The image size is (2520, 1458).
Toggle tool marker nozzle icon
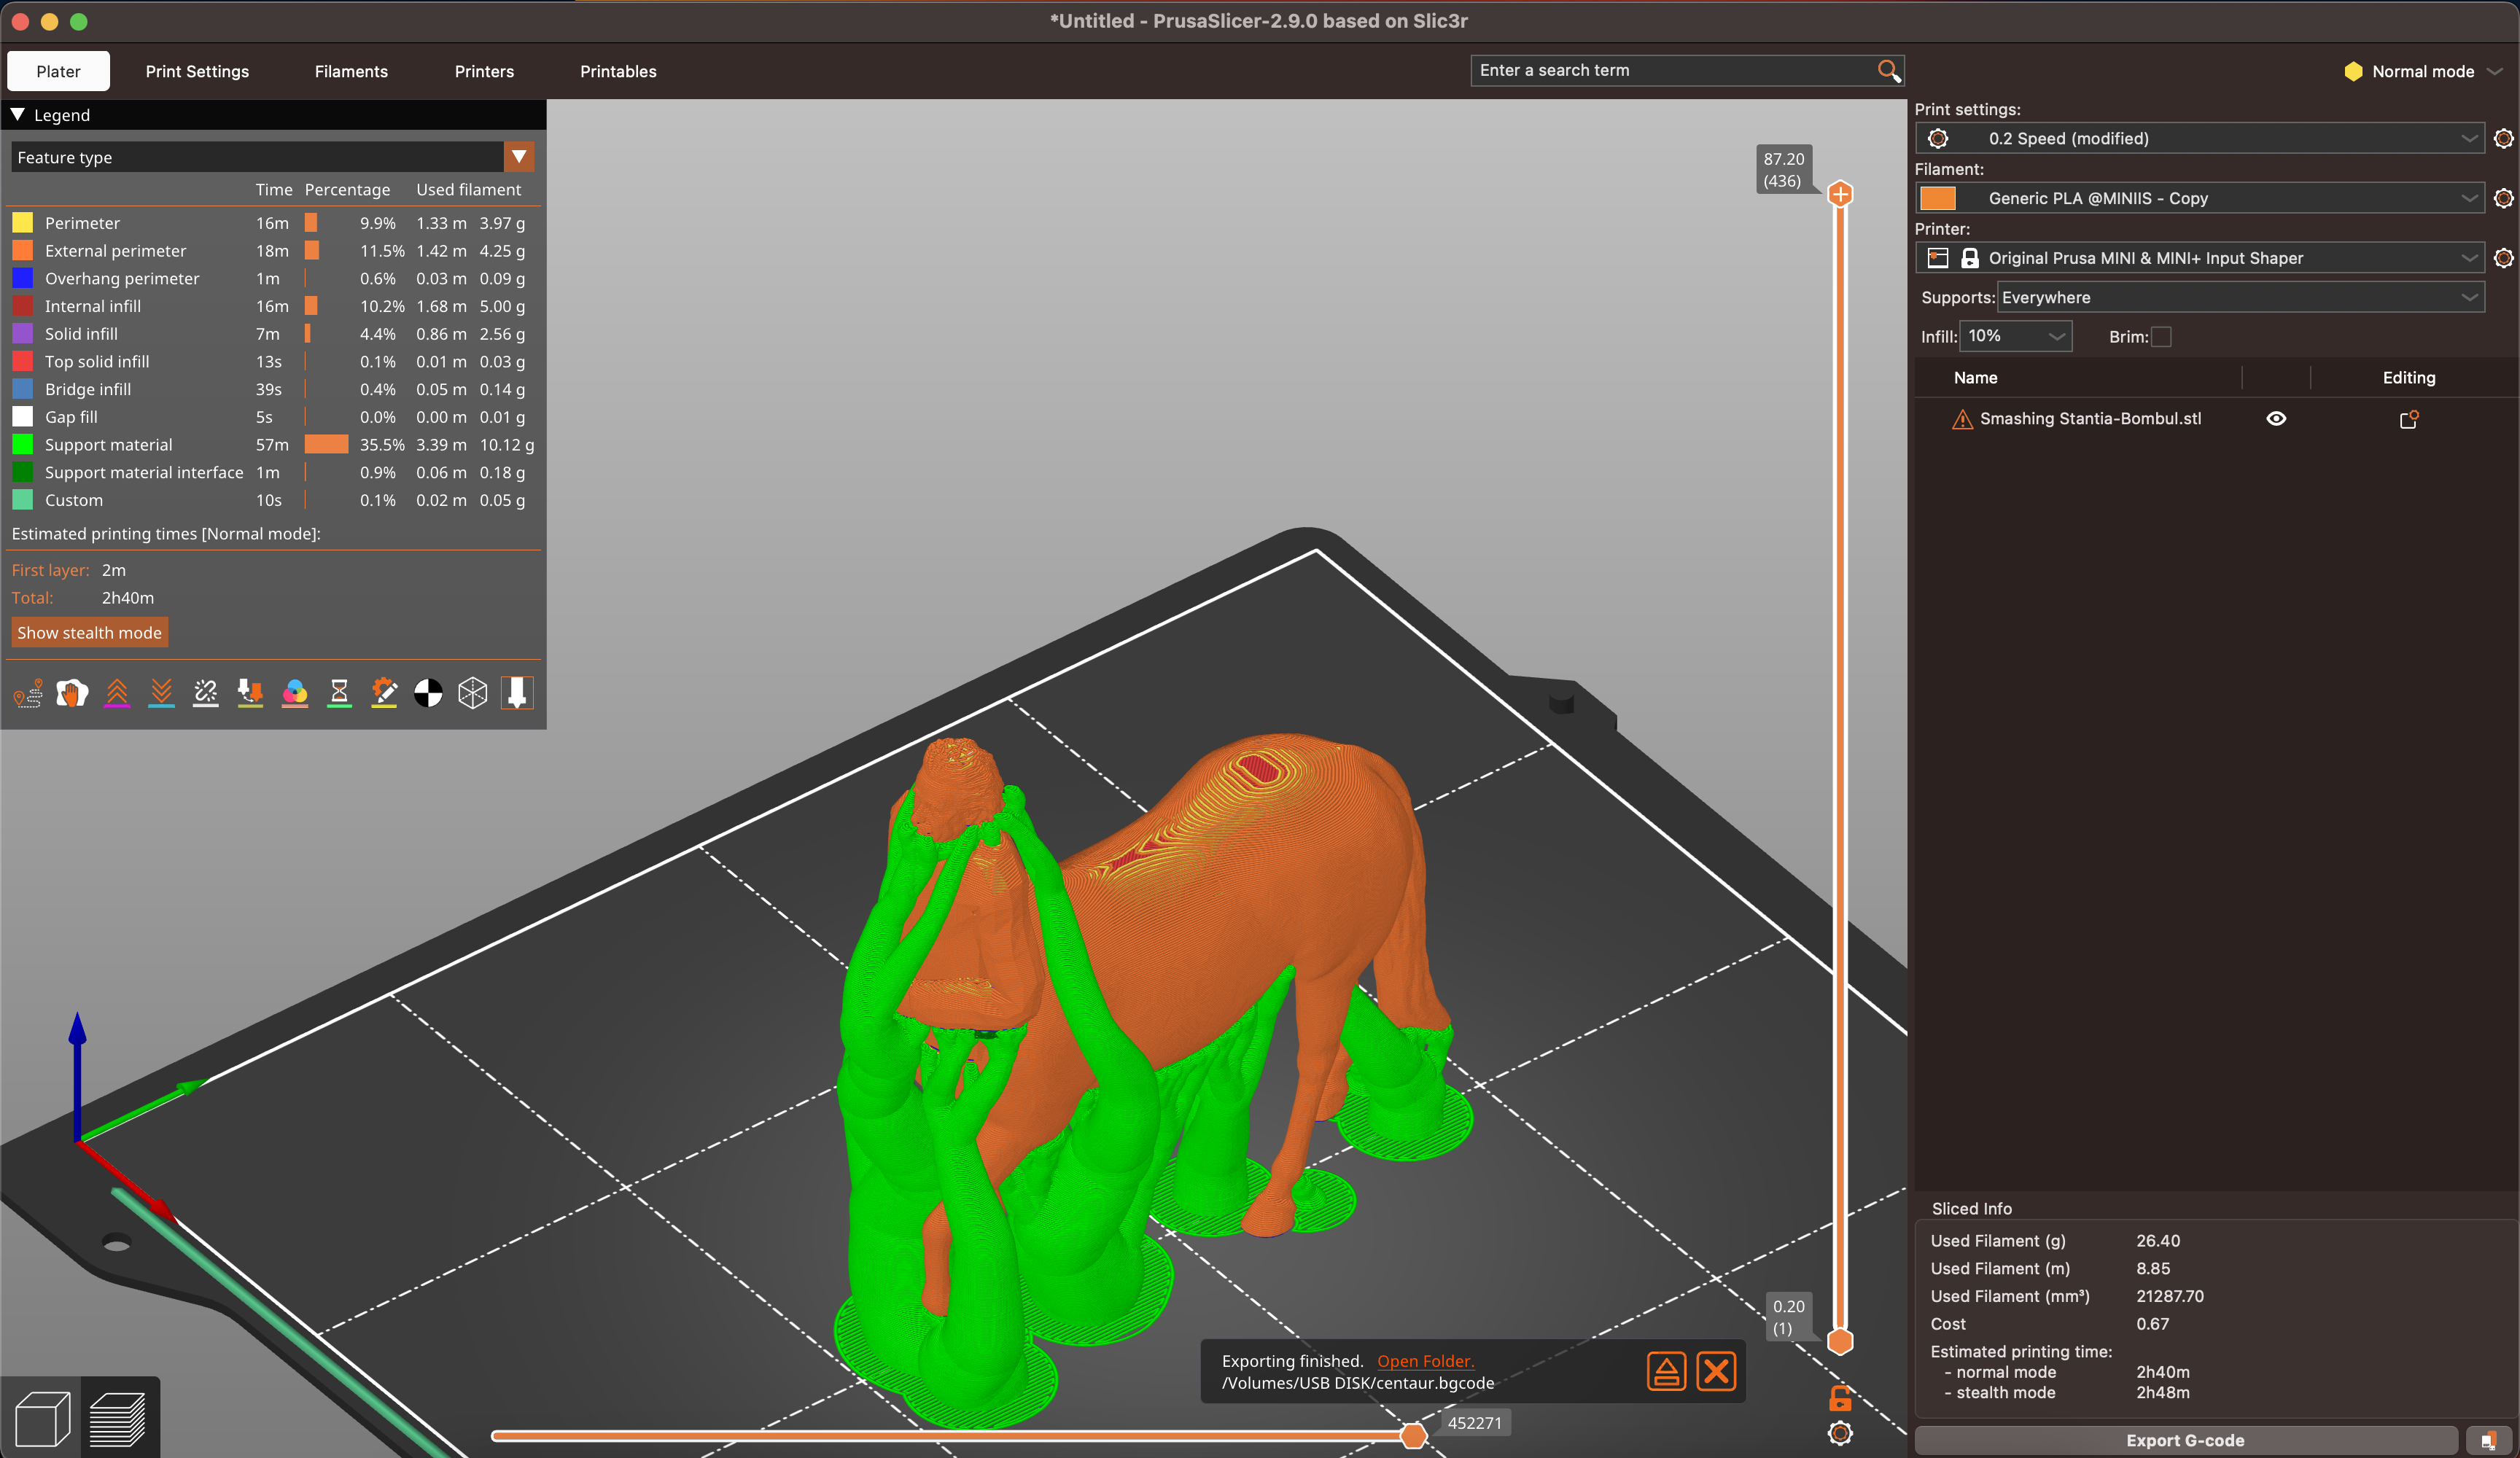coord(517,693)
